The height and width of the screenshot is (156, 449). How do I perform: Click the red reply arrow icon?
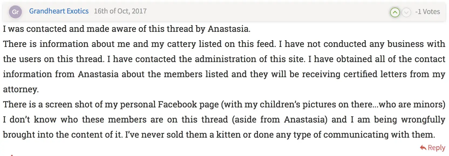point(423,148)
